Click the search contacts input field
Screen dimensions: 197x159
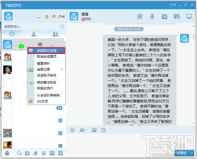coord(32,26)
